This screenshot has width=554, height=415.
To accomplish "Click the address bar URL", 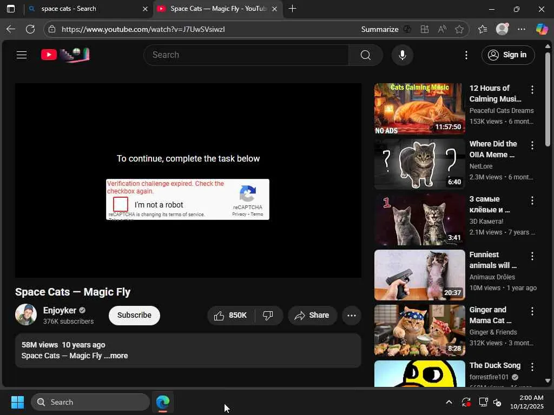I will pos(143,29).
